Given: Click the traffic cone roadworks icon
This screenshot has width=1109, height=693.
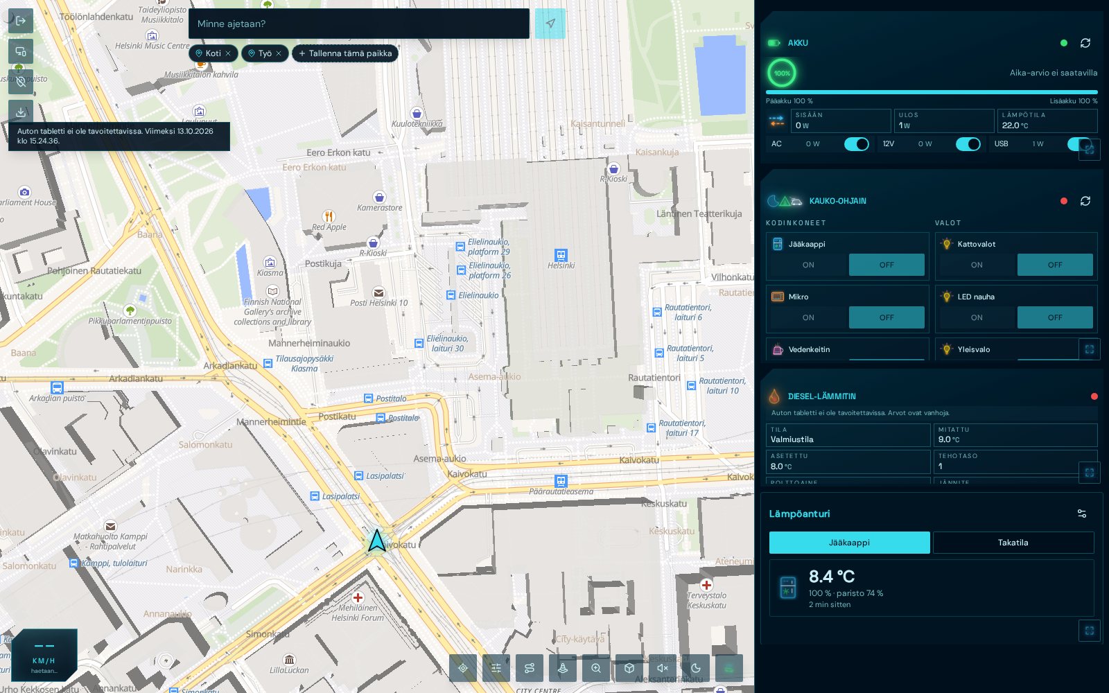Looking at the screenshot, I should tap(563, 668).
